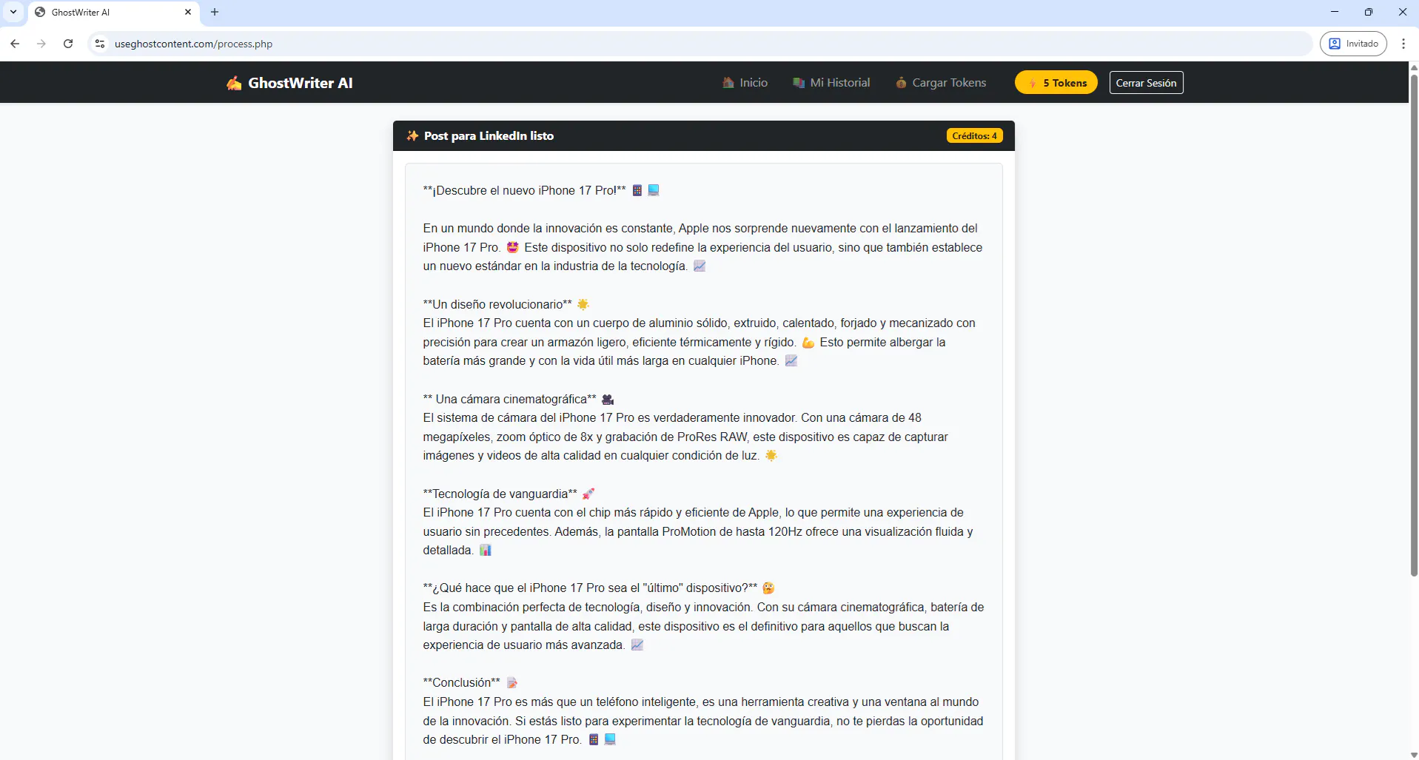Navigate to Inicio

click(x=745, y=83)
